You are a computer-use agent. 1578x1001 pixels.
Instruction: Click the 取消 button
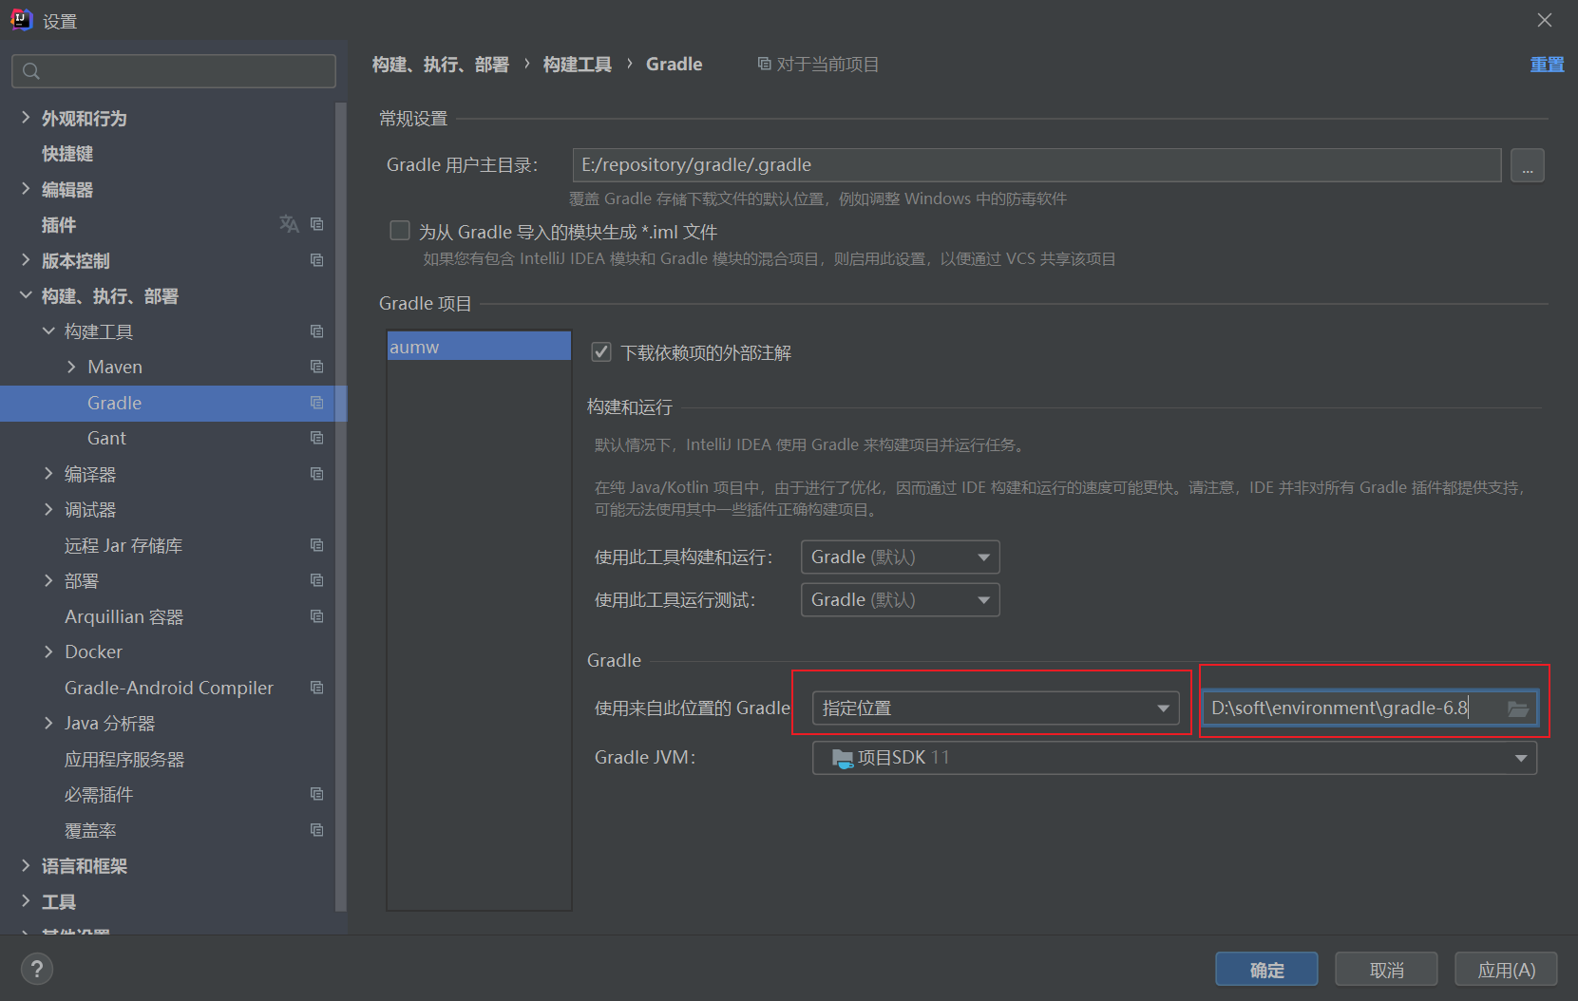[x=1386, y=970]
